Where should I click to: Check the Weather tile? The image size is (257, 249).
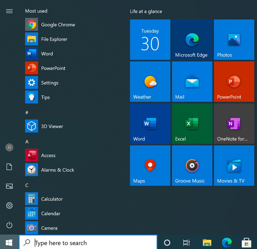click(x=150, y=81)
